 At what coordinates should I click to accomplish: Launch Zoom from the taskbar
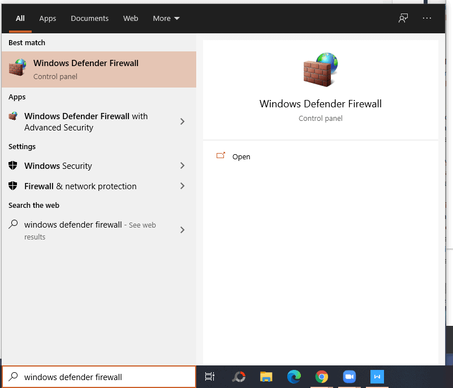pyautogui.click(x=349, y=377)
